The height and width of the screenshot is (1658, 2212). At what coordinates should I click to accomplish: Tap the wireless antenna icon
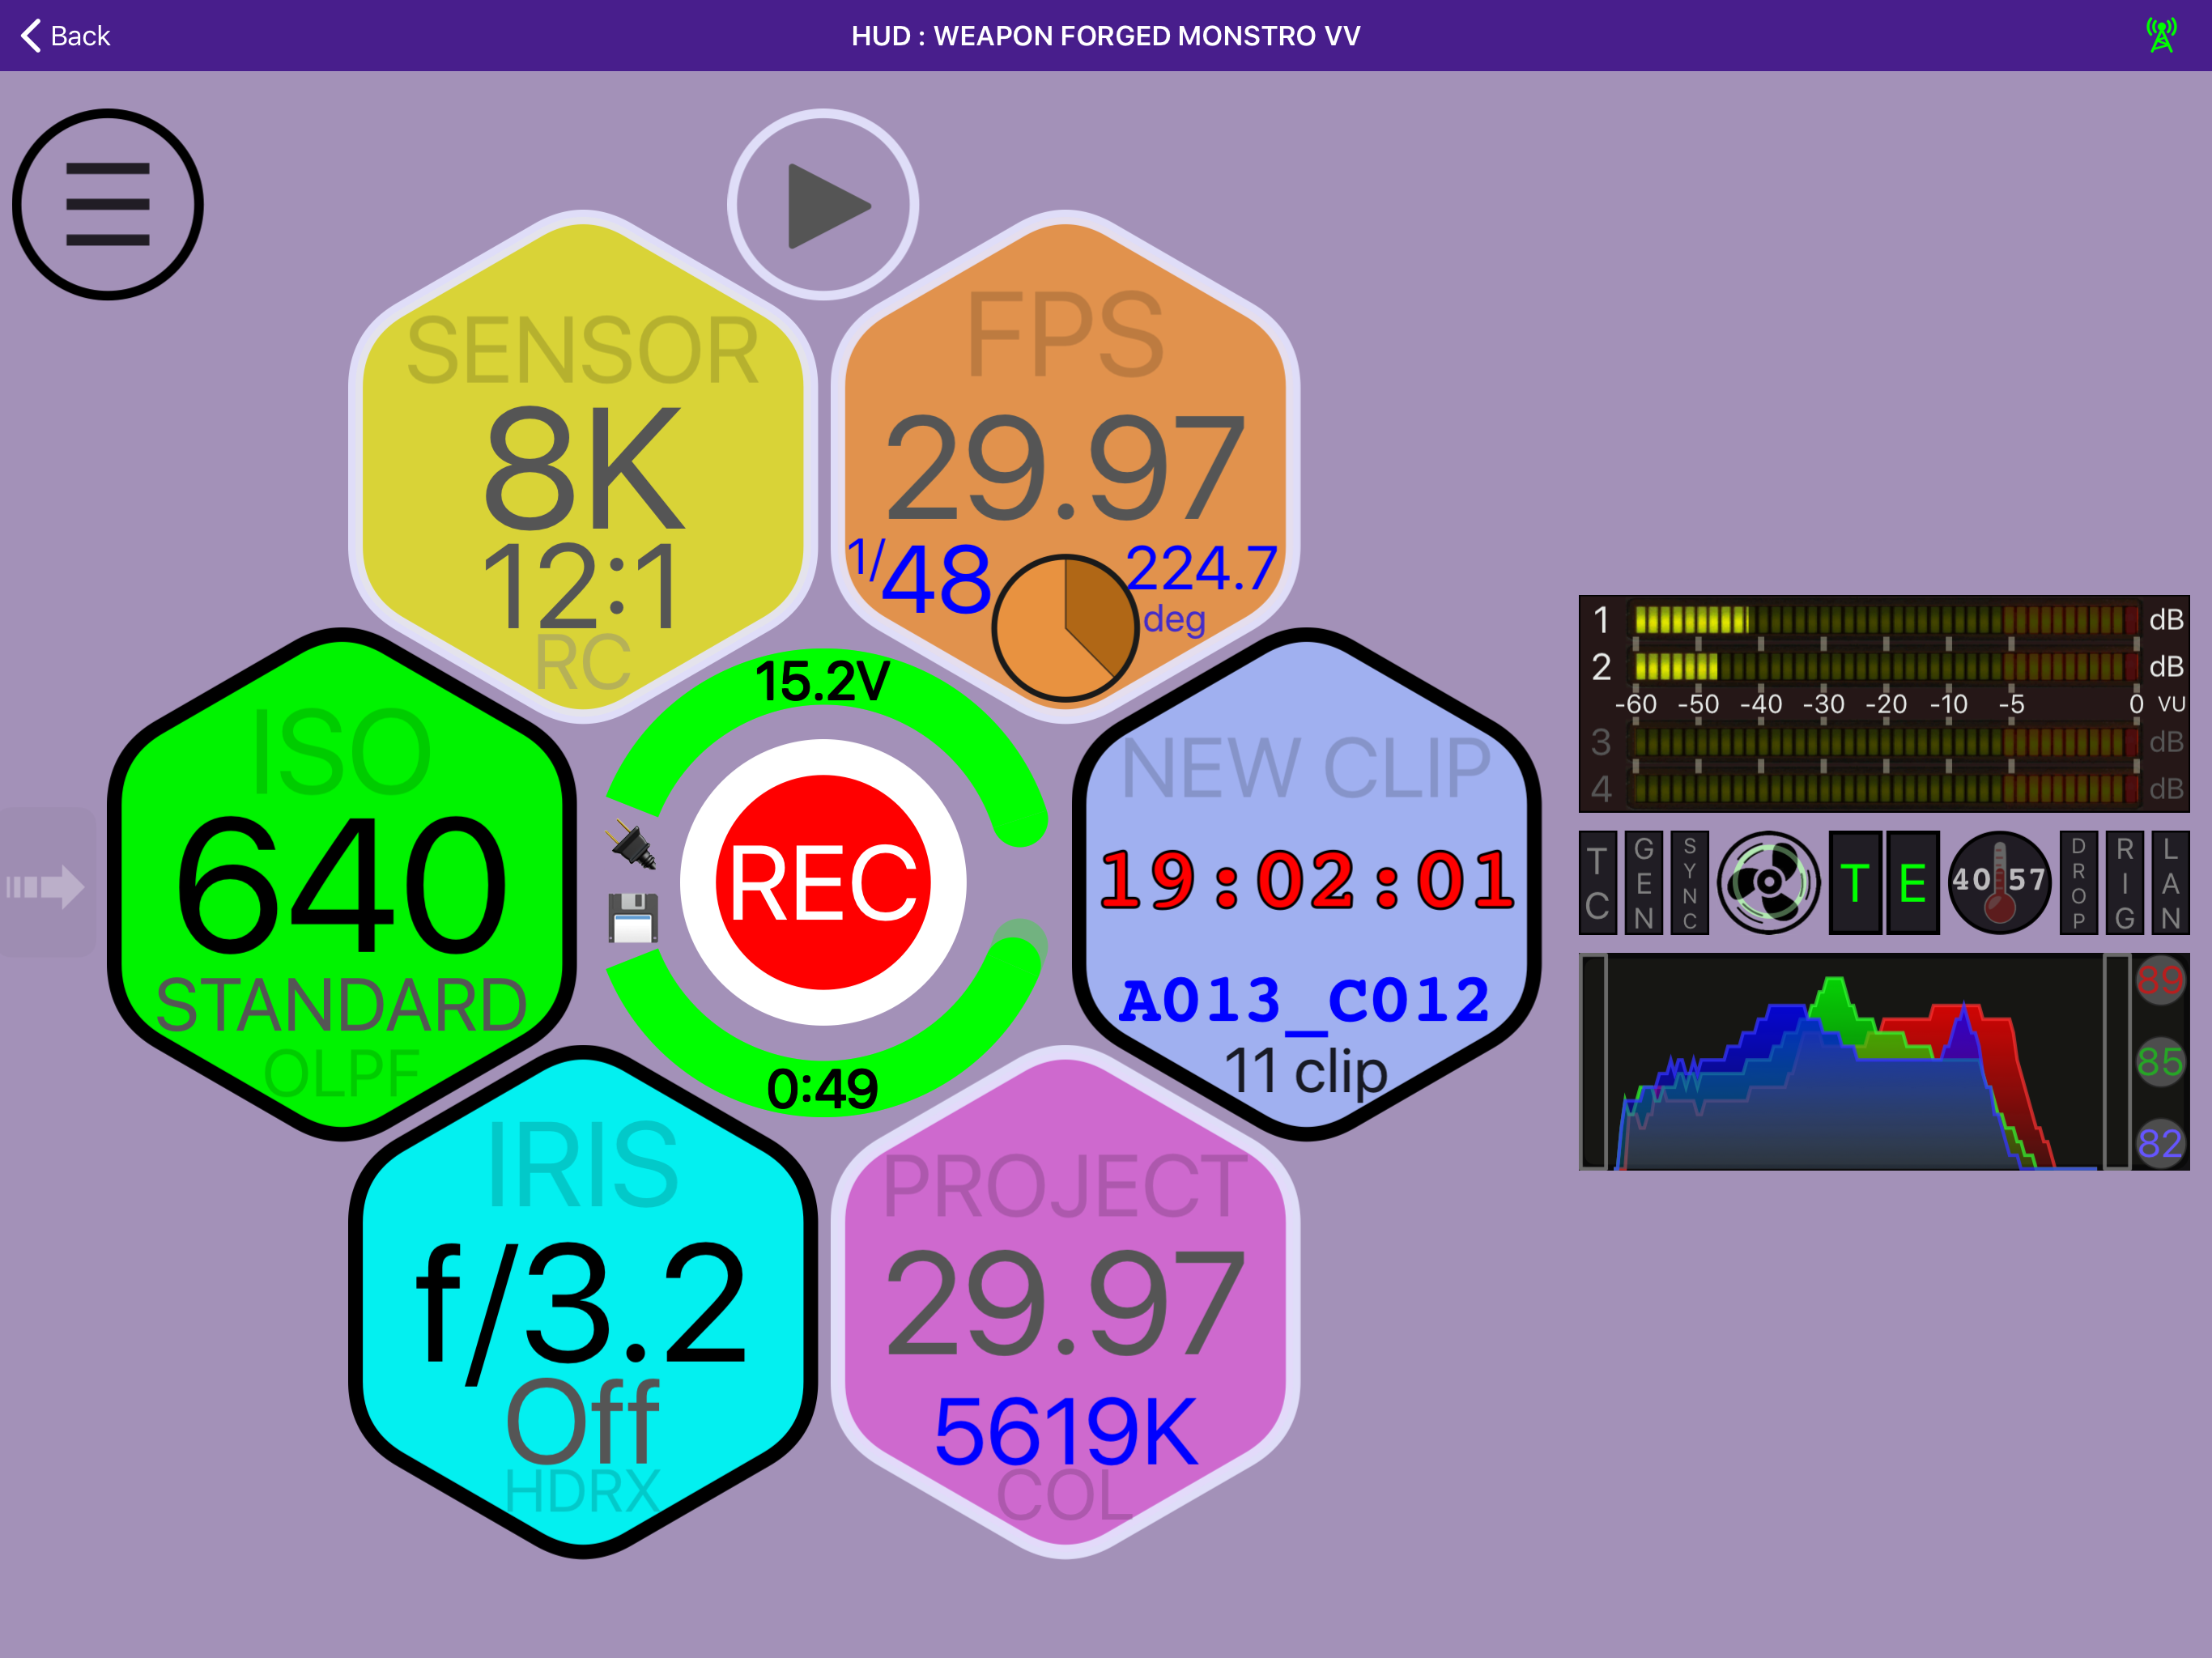(2160, 34)
